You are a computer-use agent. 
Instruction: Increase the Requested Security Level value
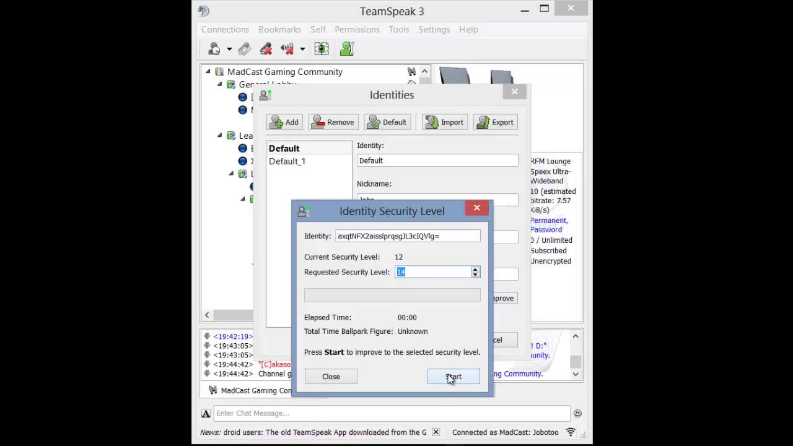click(x=475, y=269)
